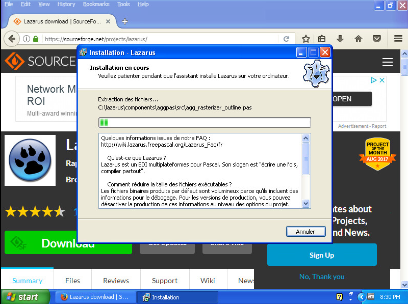
Task: Select the Support tab
Action: coord(165,281)
